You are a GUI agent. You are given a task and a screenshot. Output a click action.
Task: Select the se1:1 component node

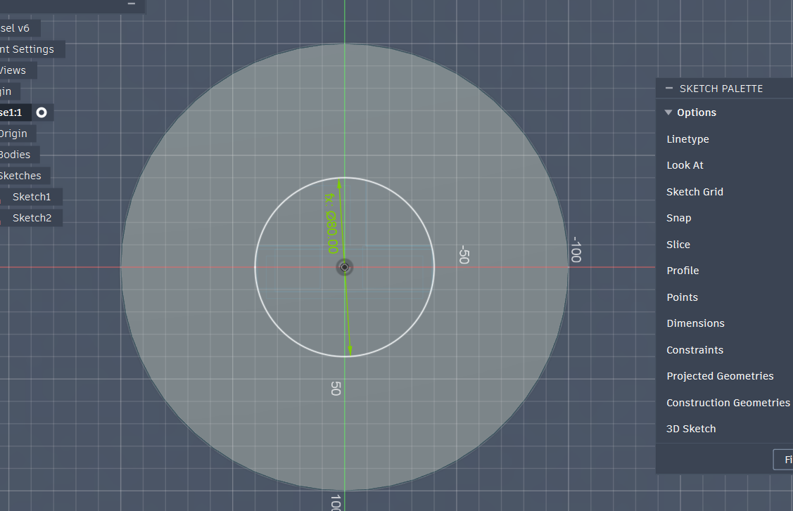coord(11,112)
